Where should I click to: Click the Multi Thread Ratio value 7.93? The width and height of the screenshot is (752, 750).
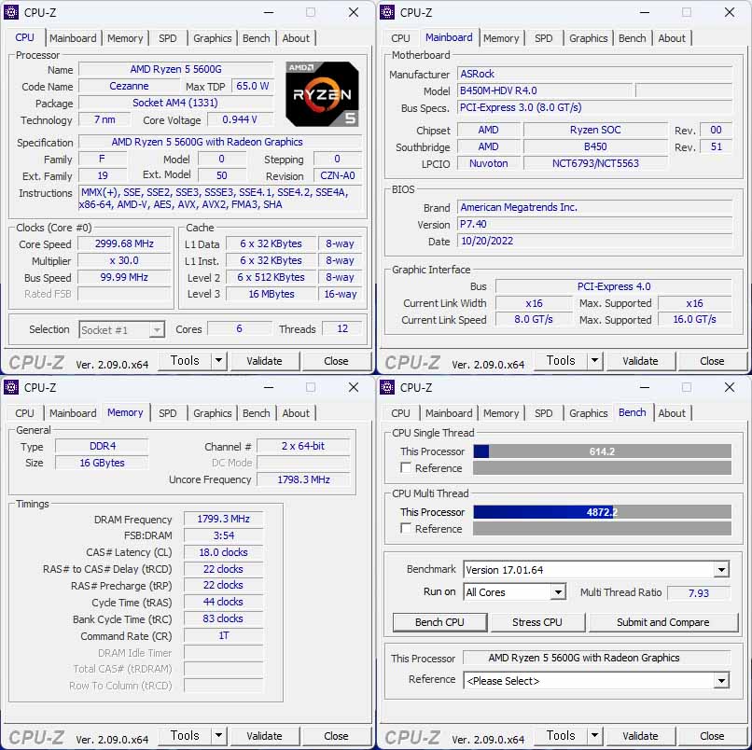click(x=698, y=593)
